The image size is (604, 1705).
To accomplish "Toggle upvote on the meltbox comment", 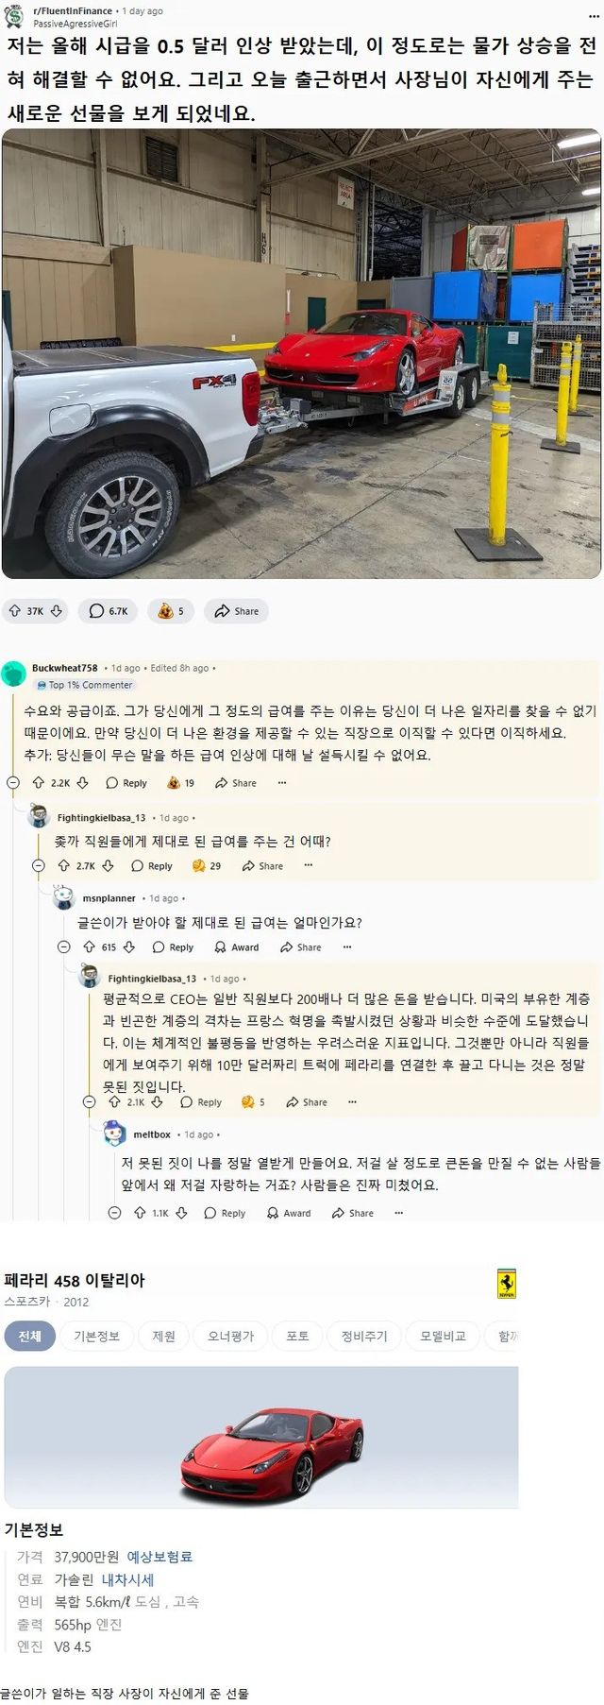I will [x=140, y=1213].
